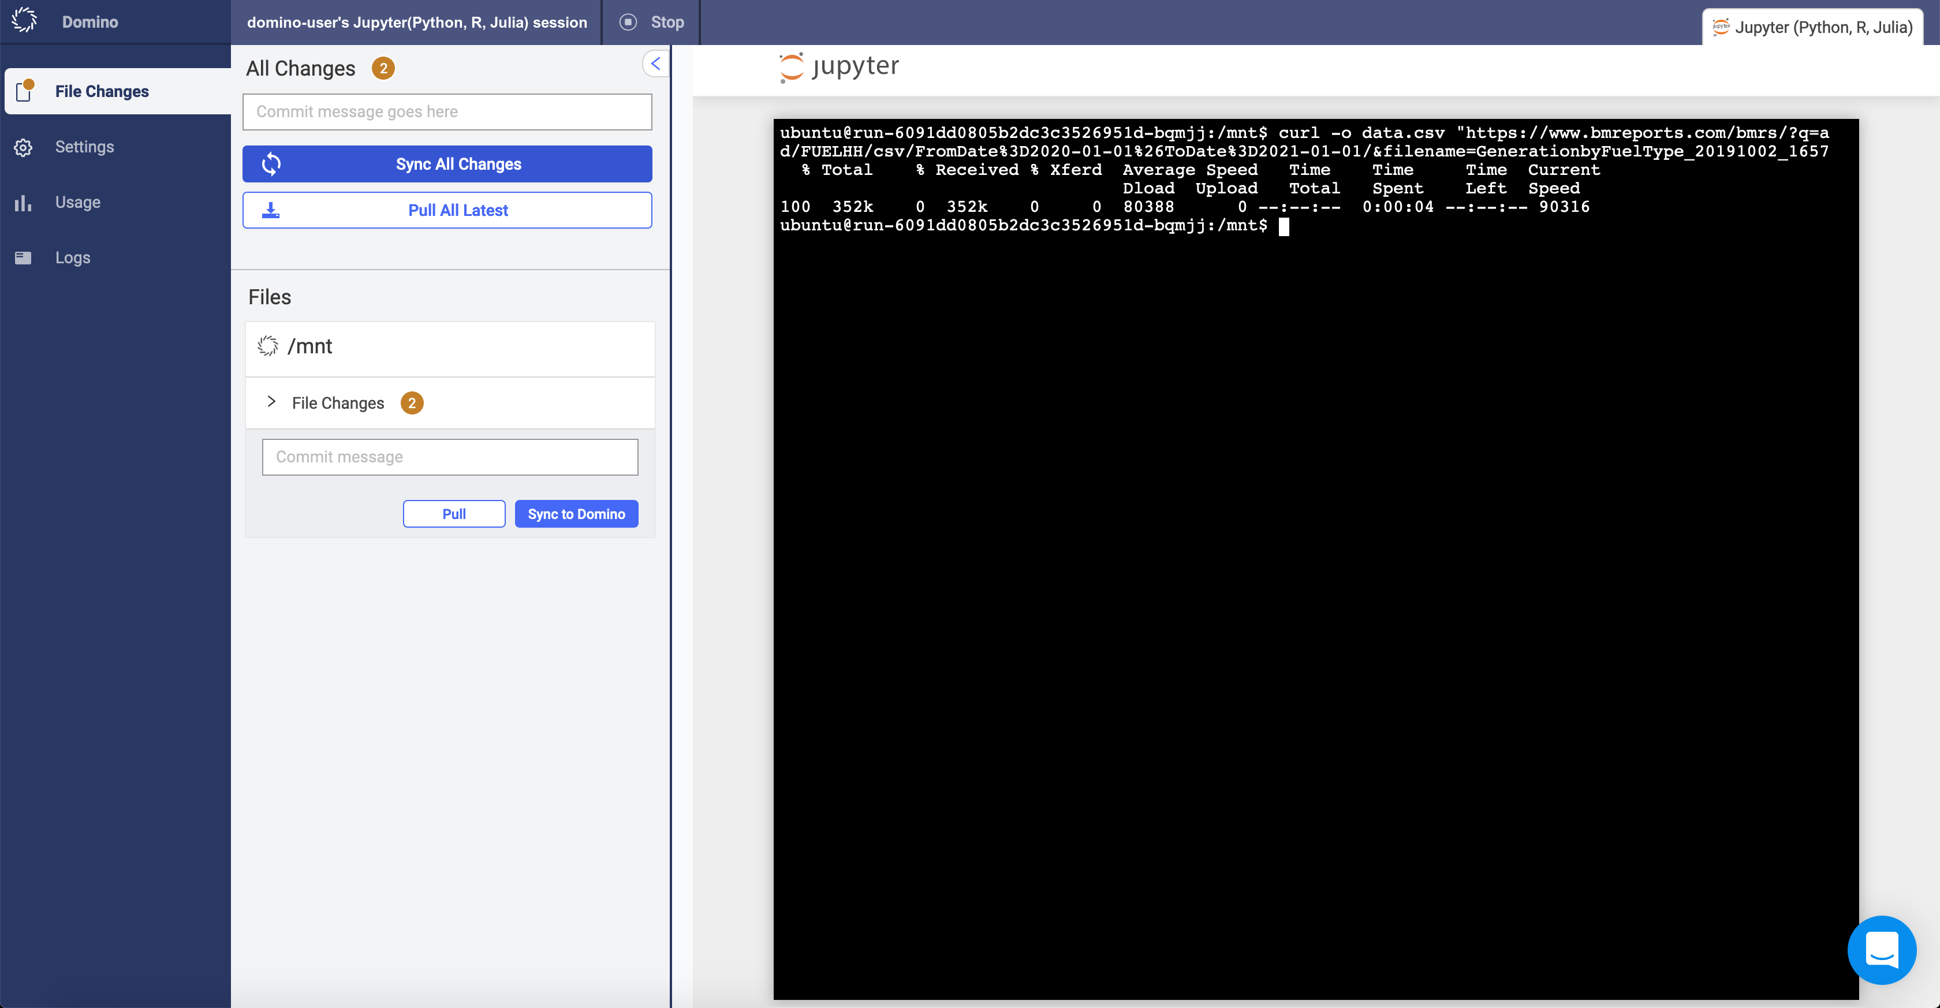Click the sync arrows icon
Screen dimensions: 1940x1008
coord(271,164)
